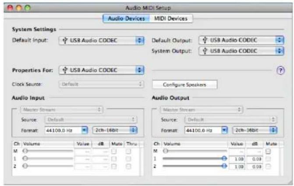Click the yellow minimize window button
The height and width of the screenshot is (186, 294).
coord(19,8)
